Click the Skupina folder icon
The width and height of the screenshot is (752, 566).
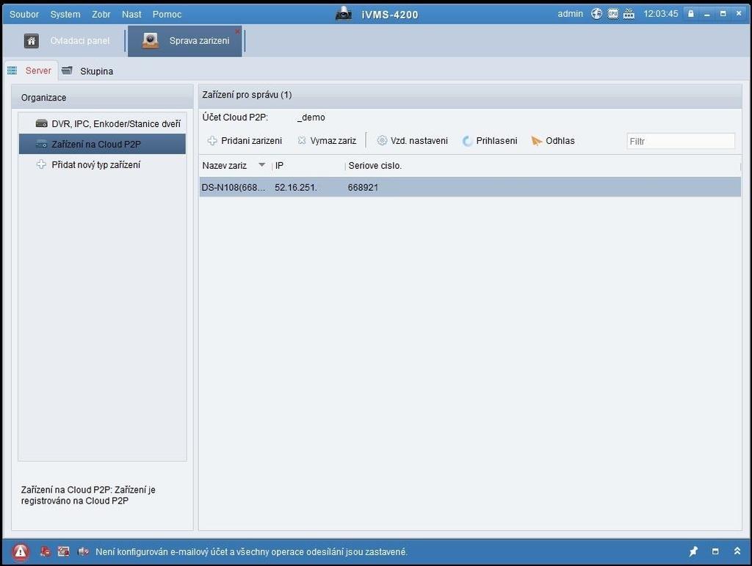pos(67,70)
